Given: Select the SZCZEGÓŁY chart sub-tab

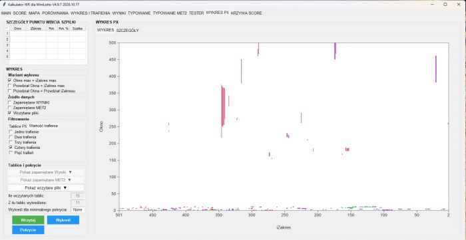Looking at the screenshot, I should pos(127,31).
